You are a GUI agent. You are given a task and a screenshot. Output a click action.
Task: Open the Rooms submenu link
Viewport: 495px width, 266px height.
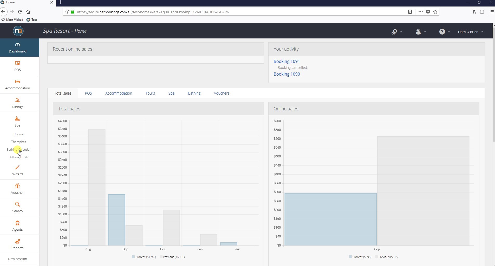point(18,134)
